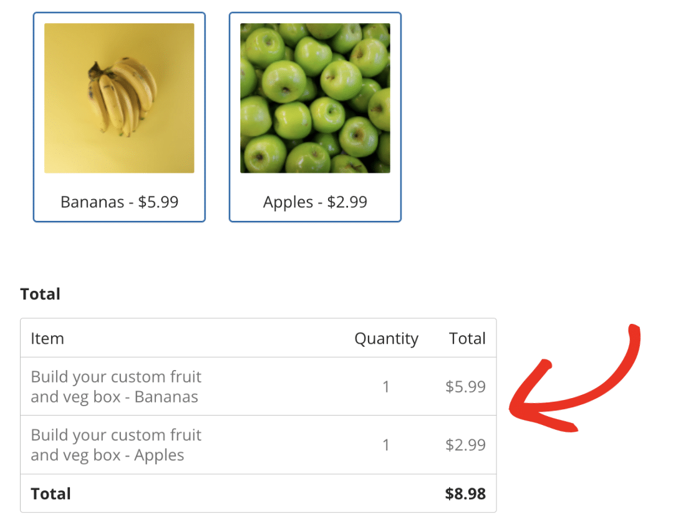Click the Total column header
This screenshot has height=526, width=696.
[x=467, y=338]
